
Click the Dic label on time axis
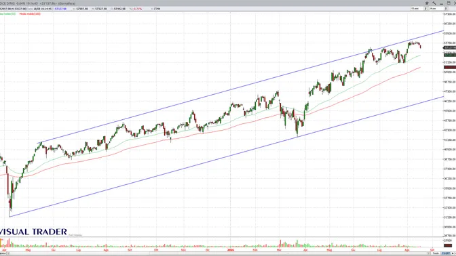coord(208,250)
